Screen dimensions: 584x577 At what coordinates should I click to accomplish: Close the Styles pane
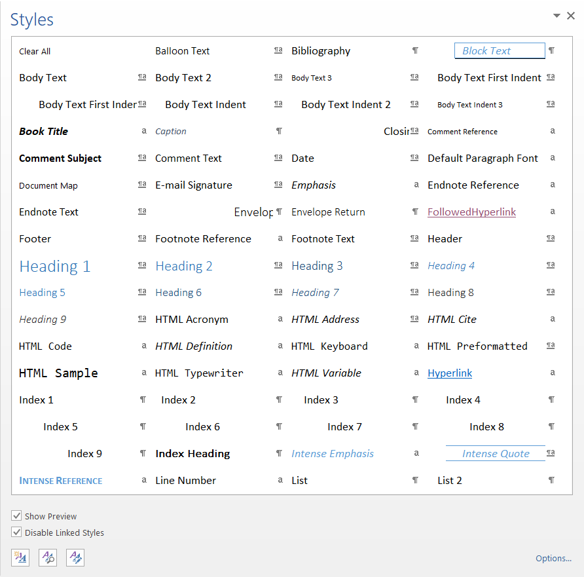point(571,16)
